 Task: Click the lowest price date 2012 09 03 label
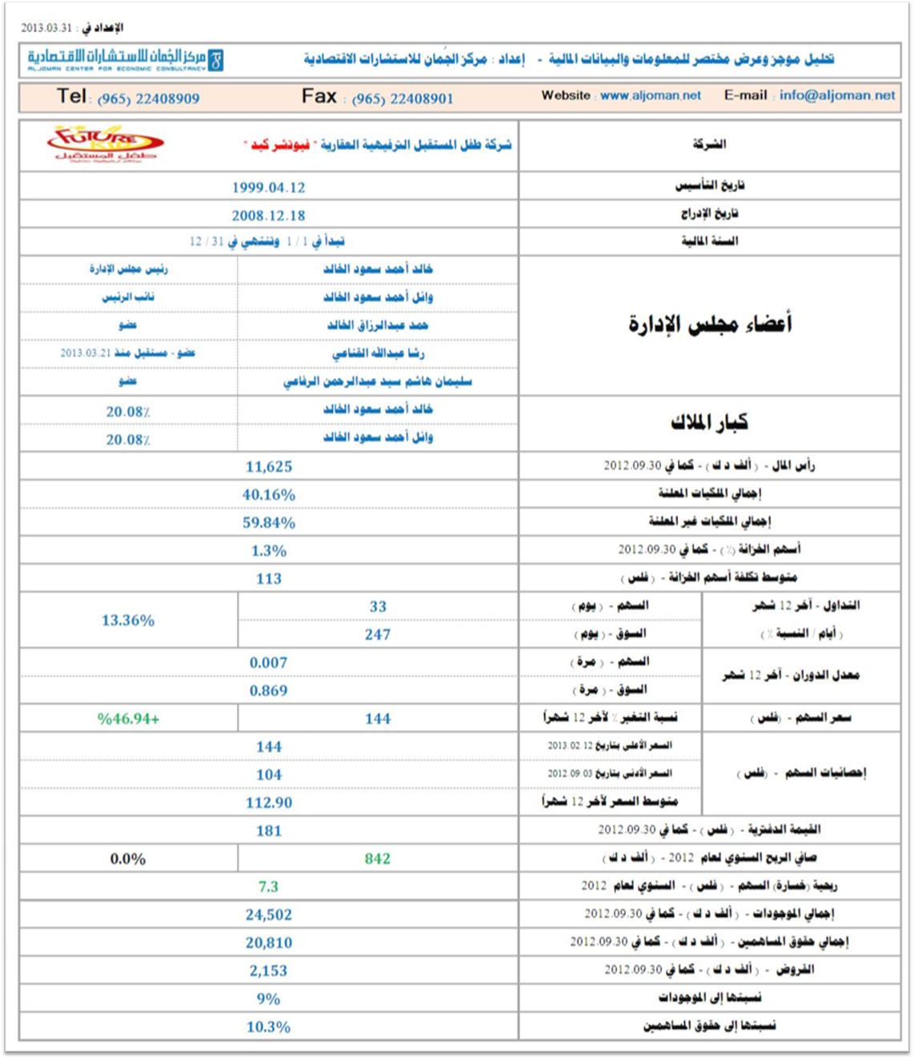610,773
